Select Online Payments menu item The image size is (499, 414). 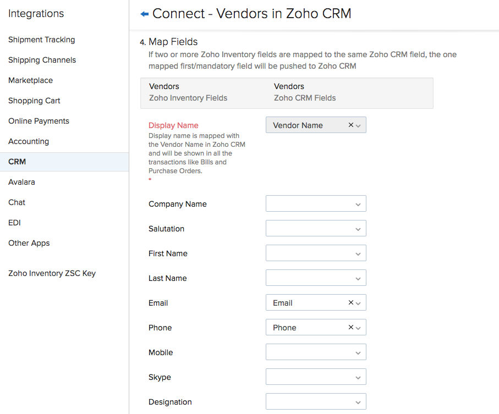(x=39, y=121)
